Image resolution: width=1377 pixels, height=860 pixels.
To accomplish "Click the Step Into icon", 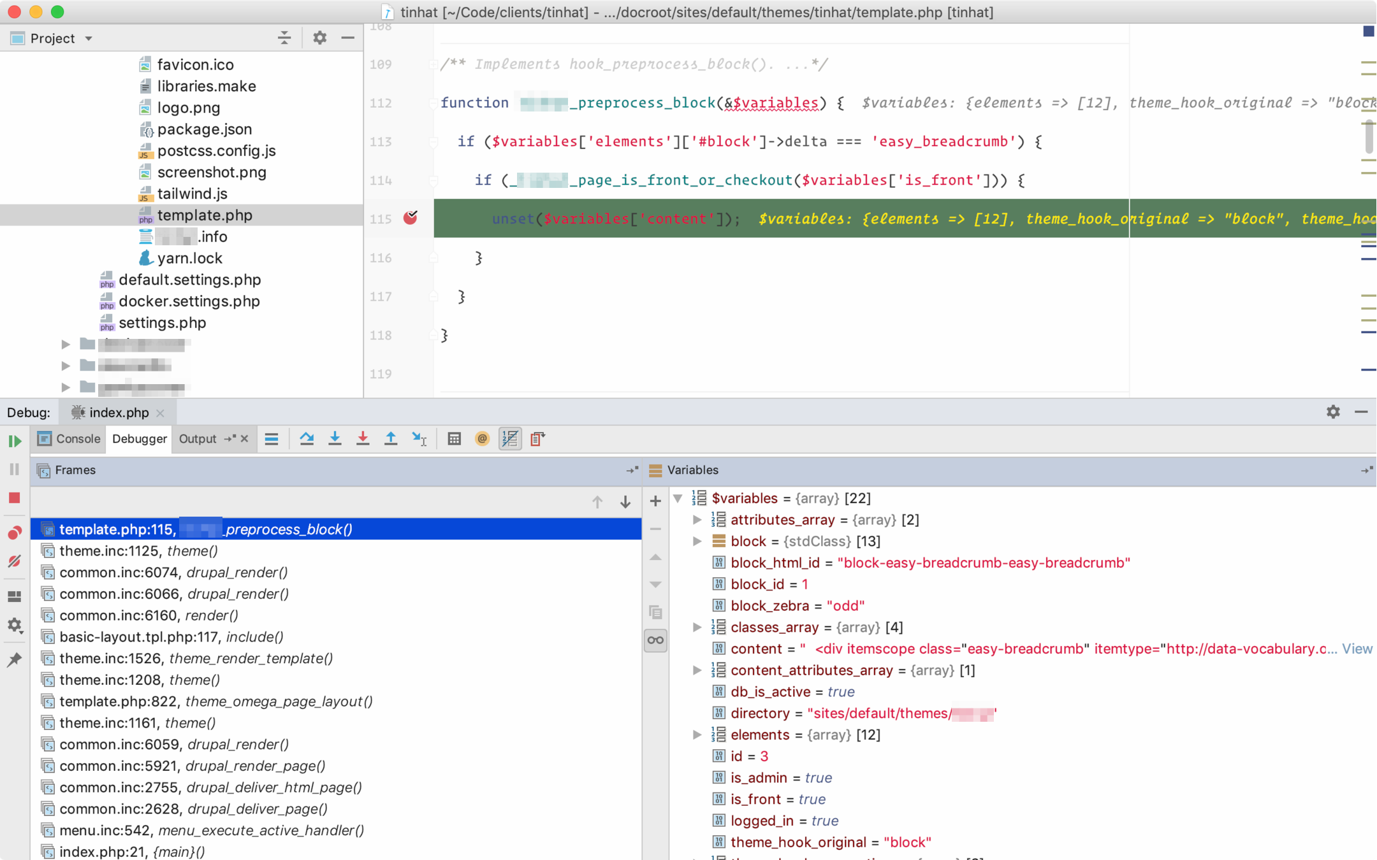I will [335, 438].
